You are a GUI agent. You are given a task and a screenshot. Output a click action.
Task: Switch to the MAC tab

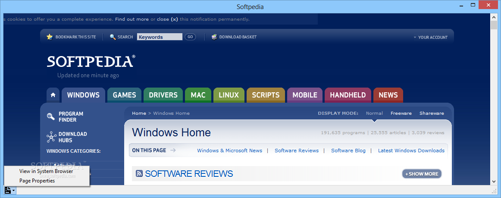[x=198, y=95]
